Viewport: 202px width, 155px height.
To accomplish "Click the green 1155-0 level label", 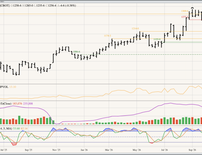I will pyautogui.click(x=157, y=39).
